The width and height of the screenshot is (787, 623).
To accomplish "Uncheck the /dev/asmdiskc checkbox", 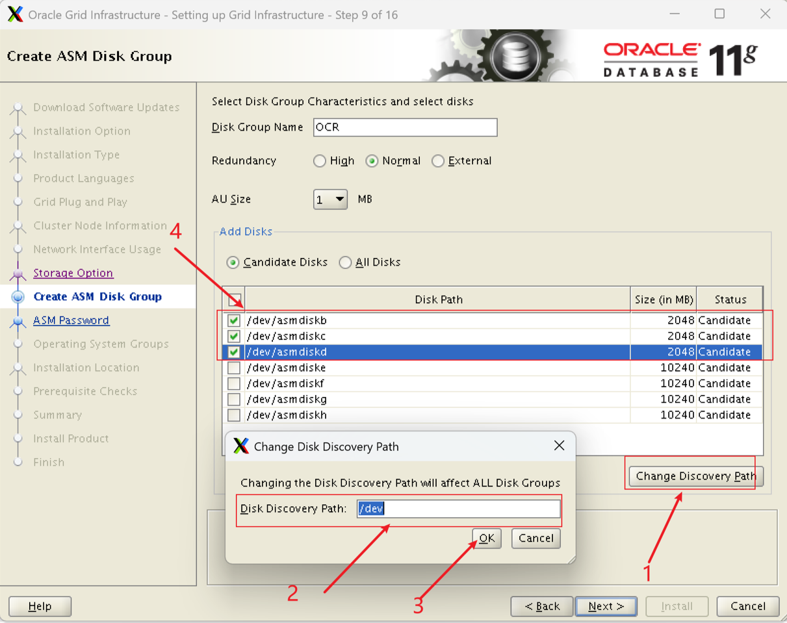I will 234,336.
